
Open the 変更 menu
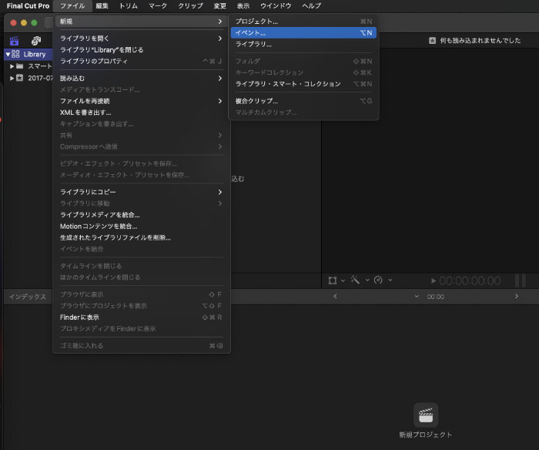[219, 6]
